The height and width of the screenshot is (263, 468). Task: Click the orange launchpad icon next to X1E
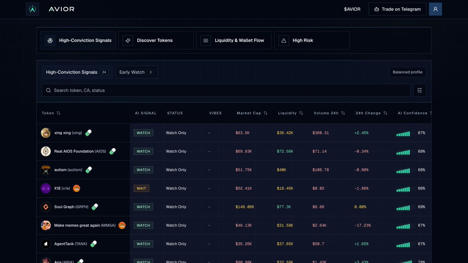76,188
